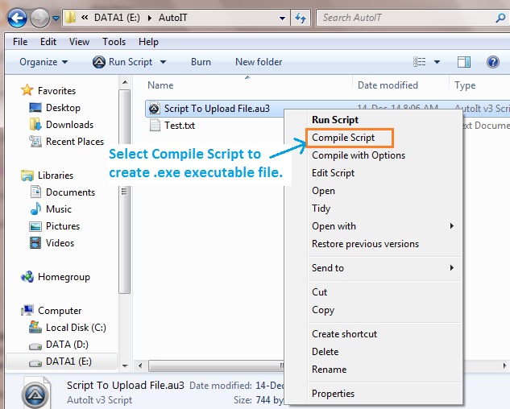
Task: Click the AutoIt icon beside Run Script toolbar button
Action: [x=98, y=62]
